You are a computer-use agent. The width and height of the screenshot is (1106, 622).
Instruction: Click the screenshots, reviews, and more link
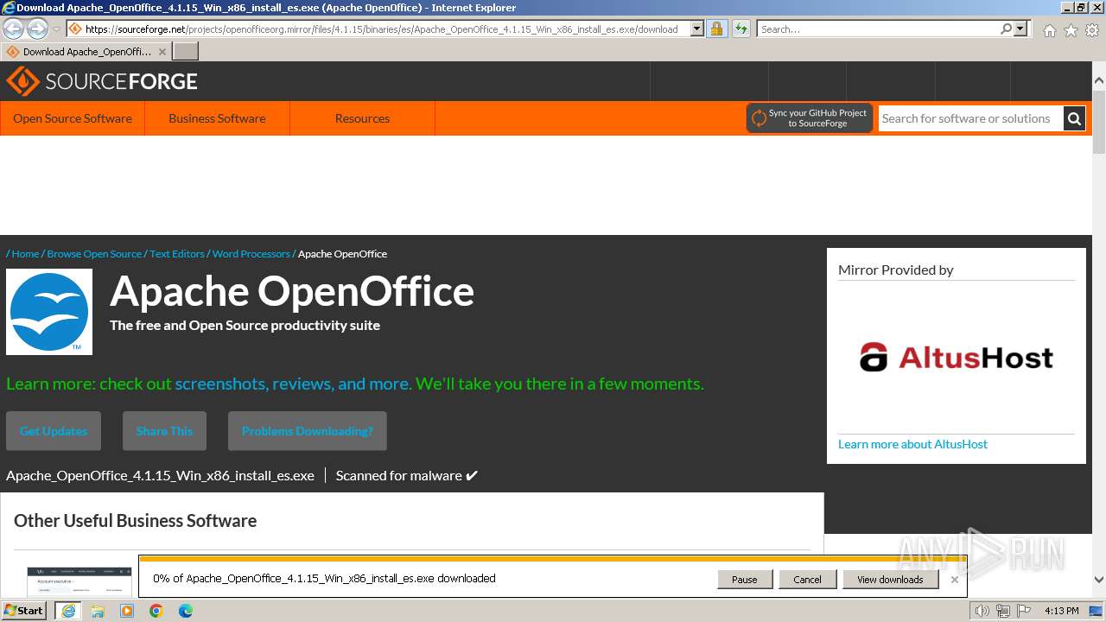click(293, 384)
